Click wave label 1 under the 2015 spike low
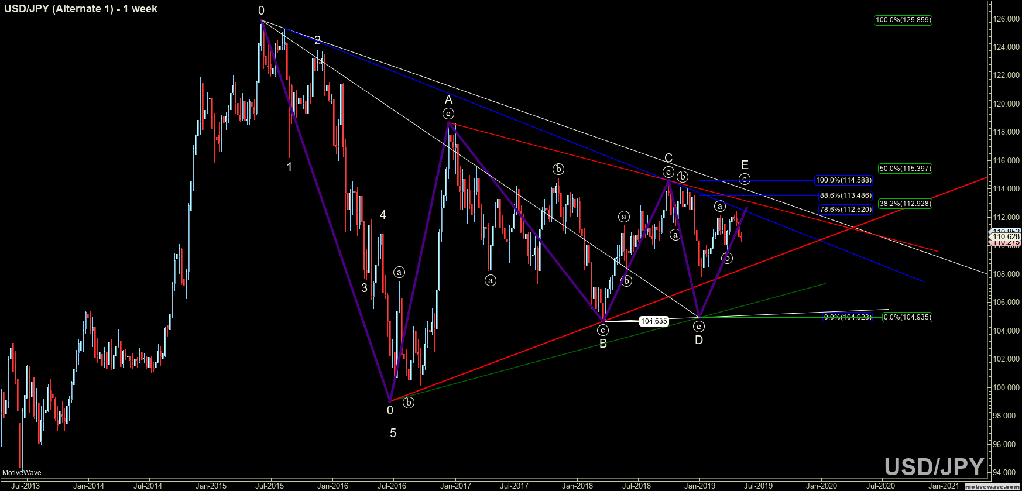The height and width of the screenshot is (491, 1022). click(289, 167)
